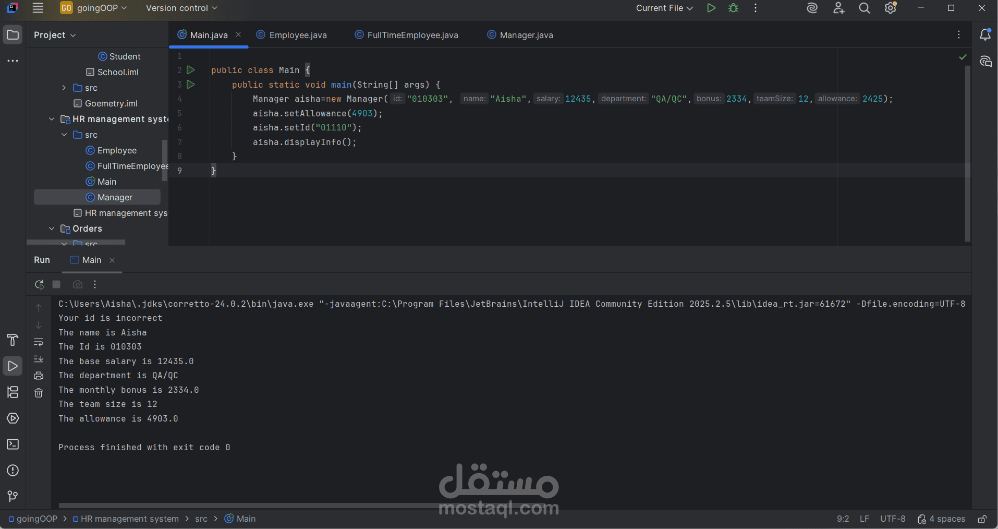Click the camera icon in Run toolbar

(x=78, y=284)
